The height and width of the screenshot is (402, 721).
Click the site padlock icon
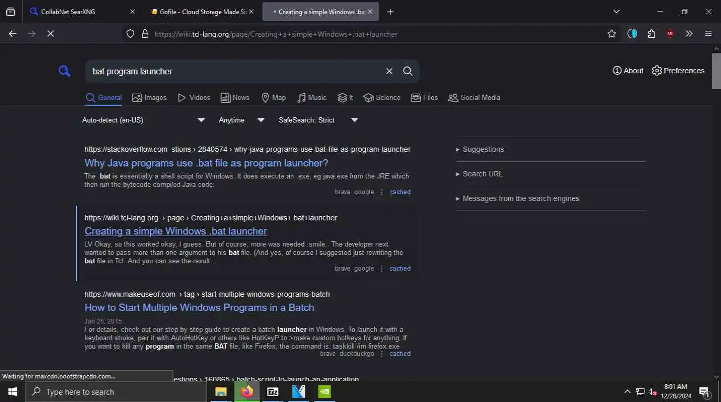pos(145,34)
